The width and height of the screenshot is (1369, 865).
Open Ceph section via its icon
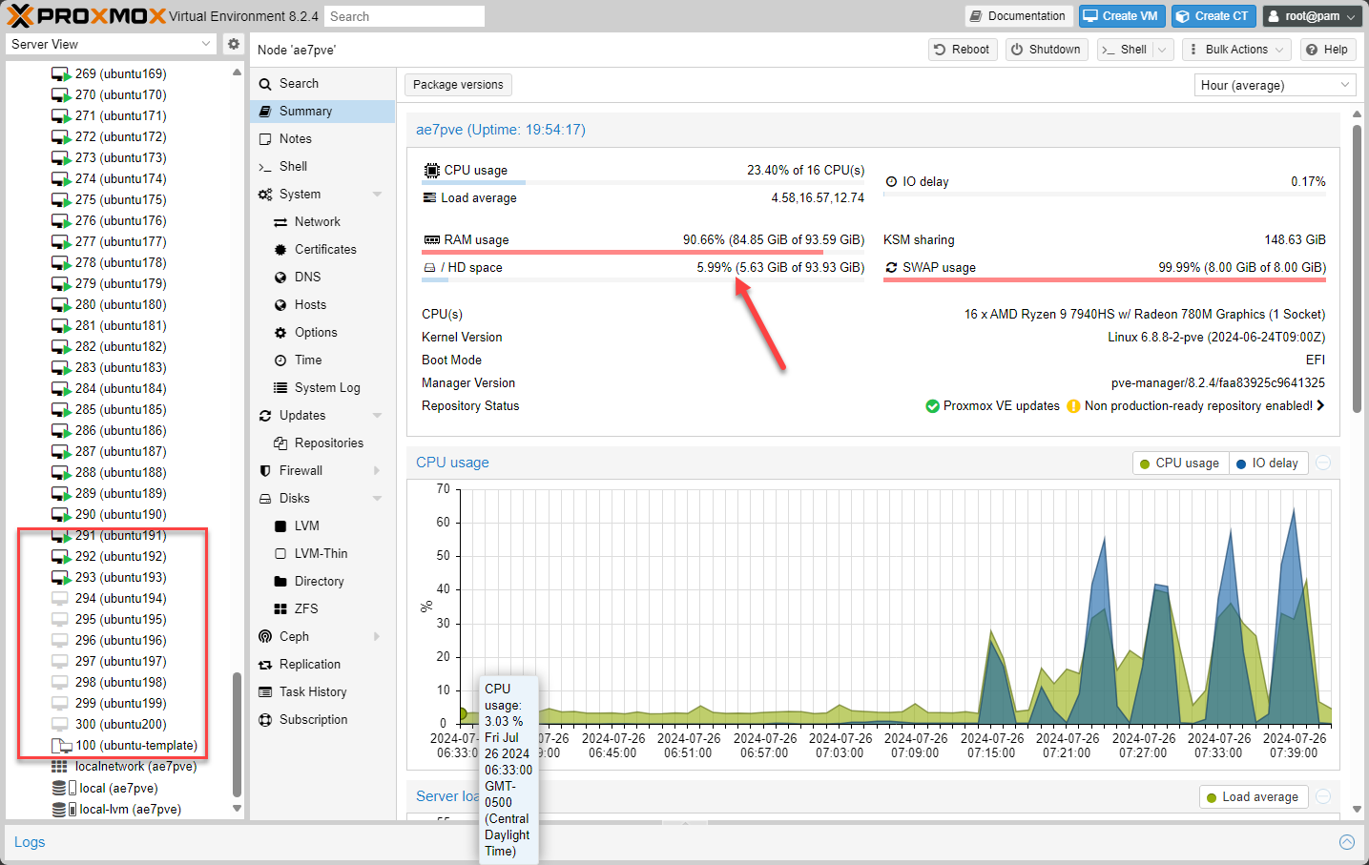point(265,636)
